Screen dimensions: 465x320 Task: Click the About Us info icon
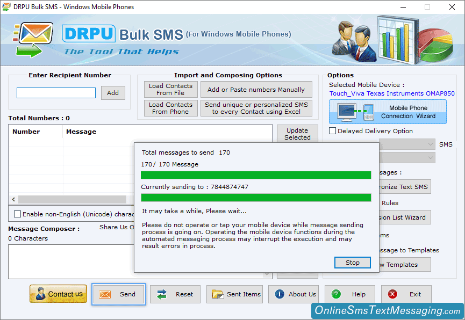tap(280, 294)
